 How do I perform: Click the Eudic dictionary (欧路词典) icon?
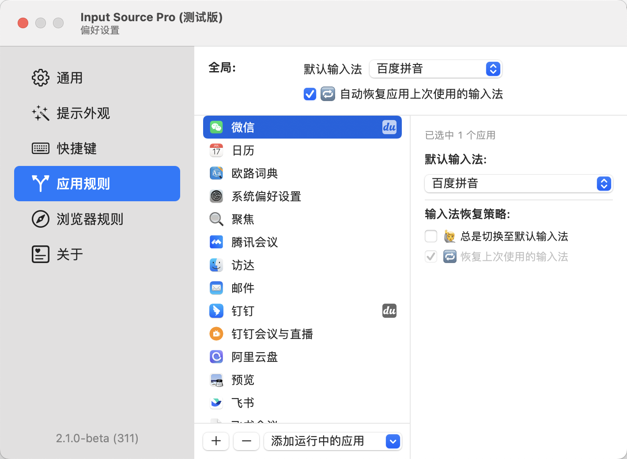pyautogui.click(x=216, y=173)
